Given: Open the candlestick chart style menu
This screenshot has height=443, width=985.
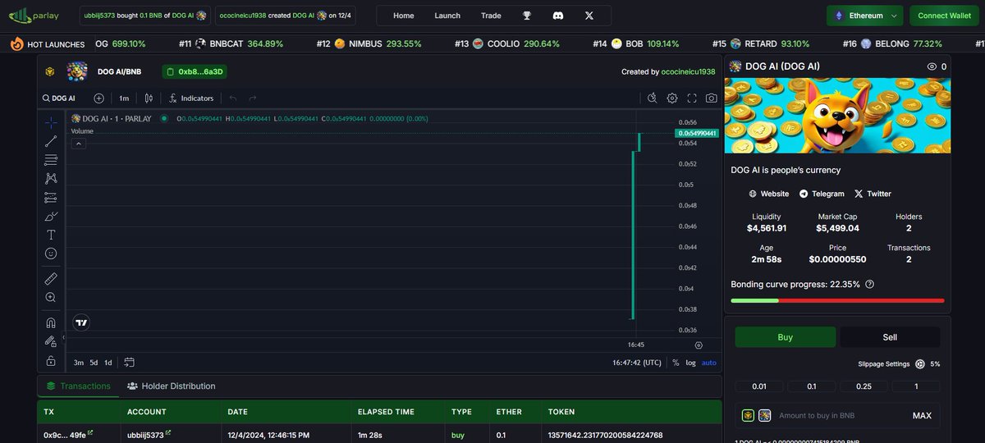Looking at the screenshot, I should pyautogui.click(x=149, y=98).
